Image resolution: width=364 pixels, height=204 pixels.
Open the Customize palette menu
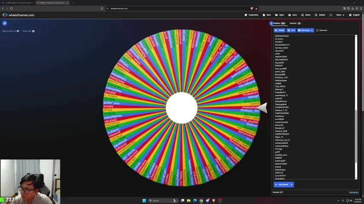[x=251, y=15]
